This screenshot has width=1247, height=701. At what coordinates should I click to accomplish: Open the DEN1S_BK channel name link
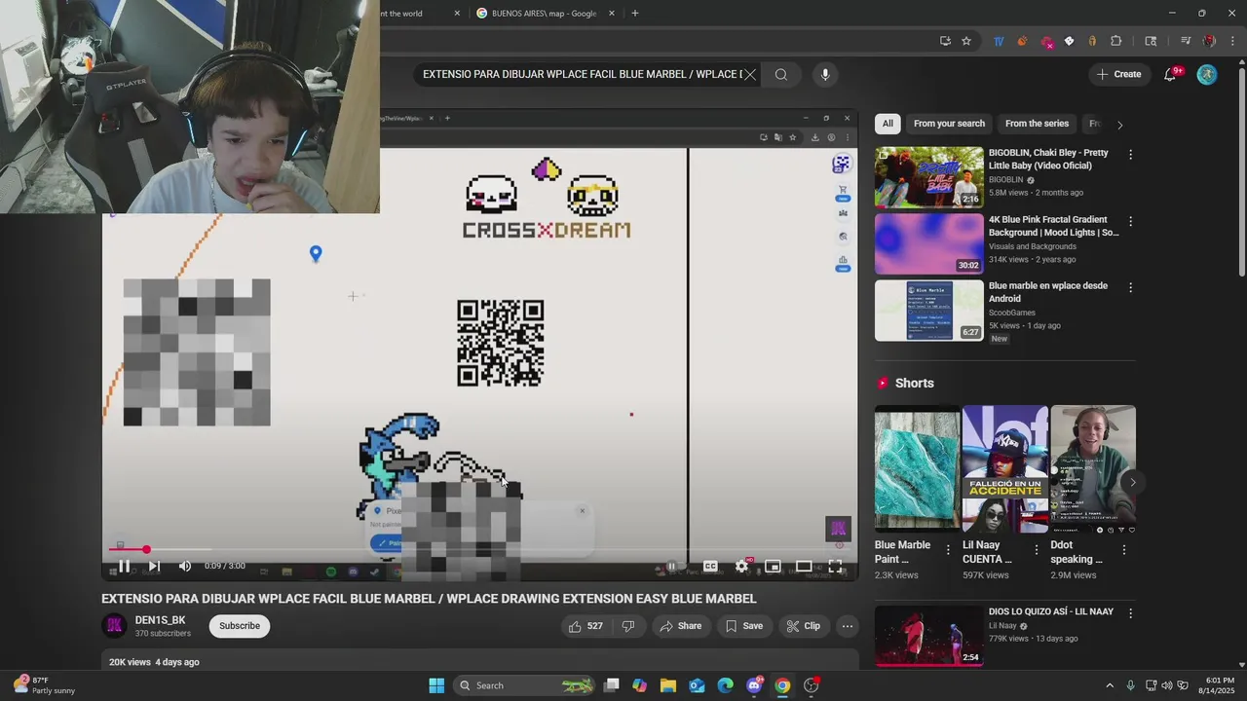160,620
